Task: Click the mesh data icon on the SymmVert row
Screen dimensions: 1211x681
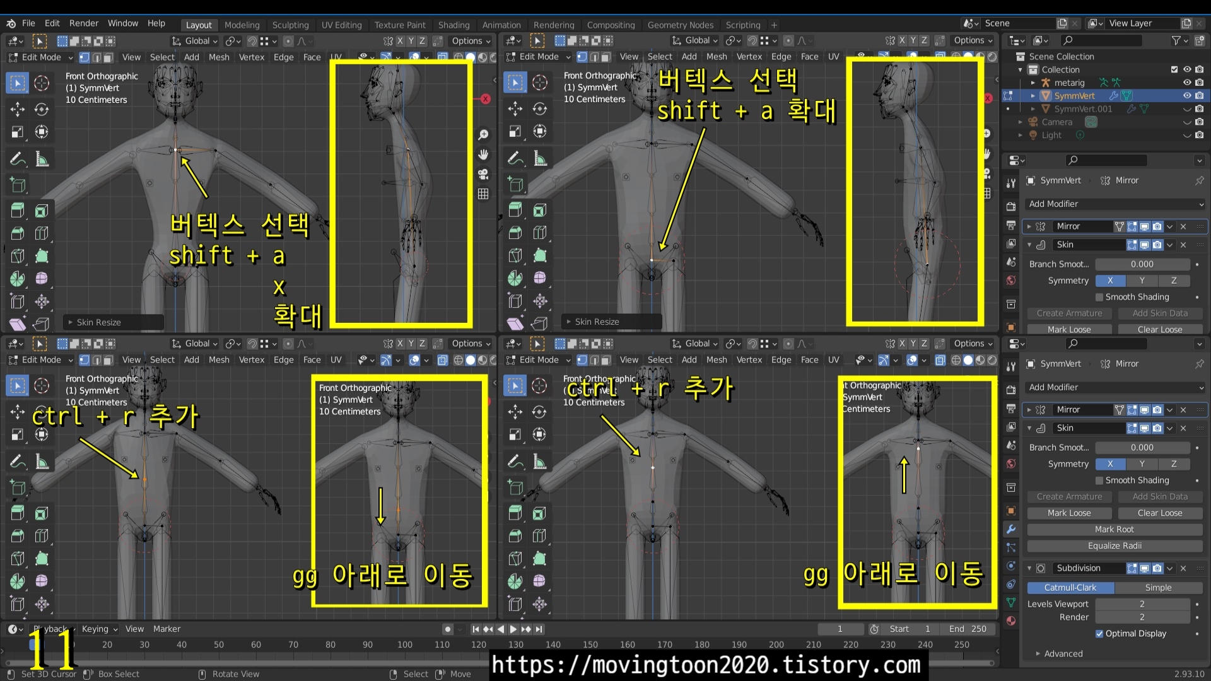Action: click(1127, 96)
